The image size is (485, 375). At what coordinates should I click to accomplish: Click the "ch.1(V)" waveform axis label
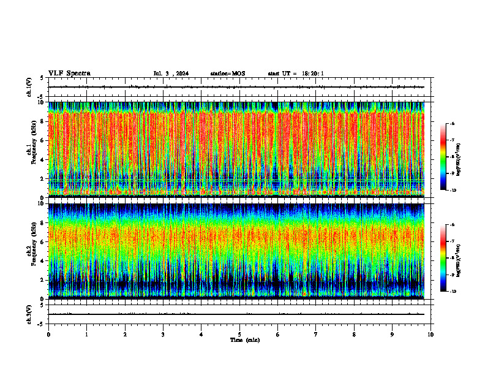point(29,87)
